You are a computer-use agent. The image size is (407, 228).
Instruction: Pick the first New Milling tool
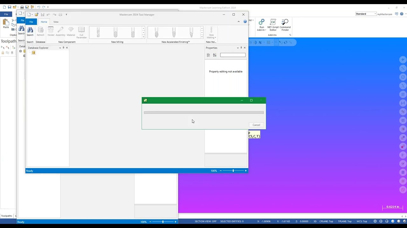(x=98, y=32)
